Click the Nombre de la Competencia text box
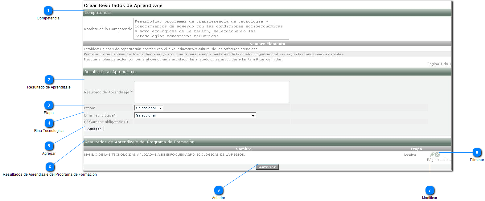This screenshot has height=201, width=485. point(211,29)
